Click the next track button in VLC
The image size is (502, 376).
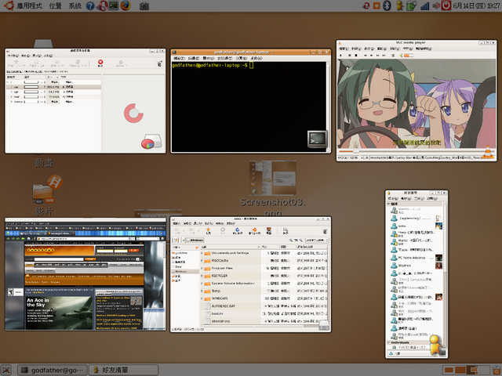point(384,56)
